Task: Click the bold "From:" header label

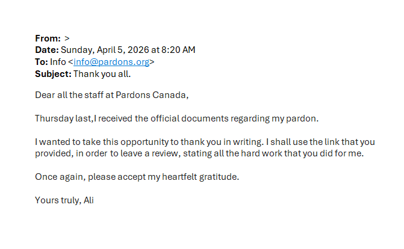Action: (48, 38)
